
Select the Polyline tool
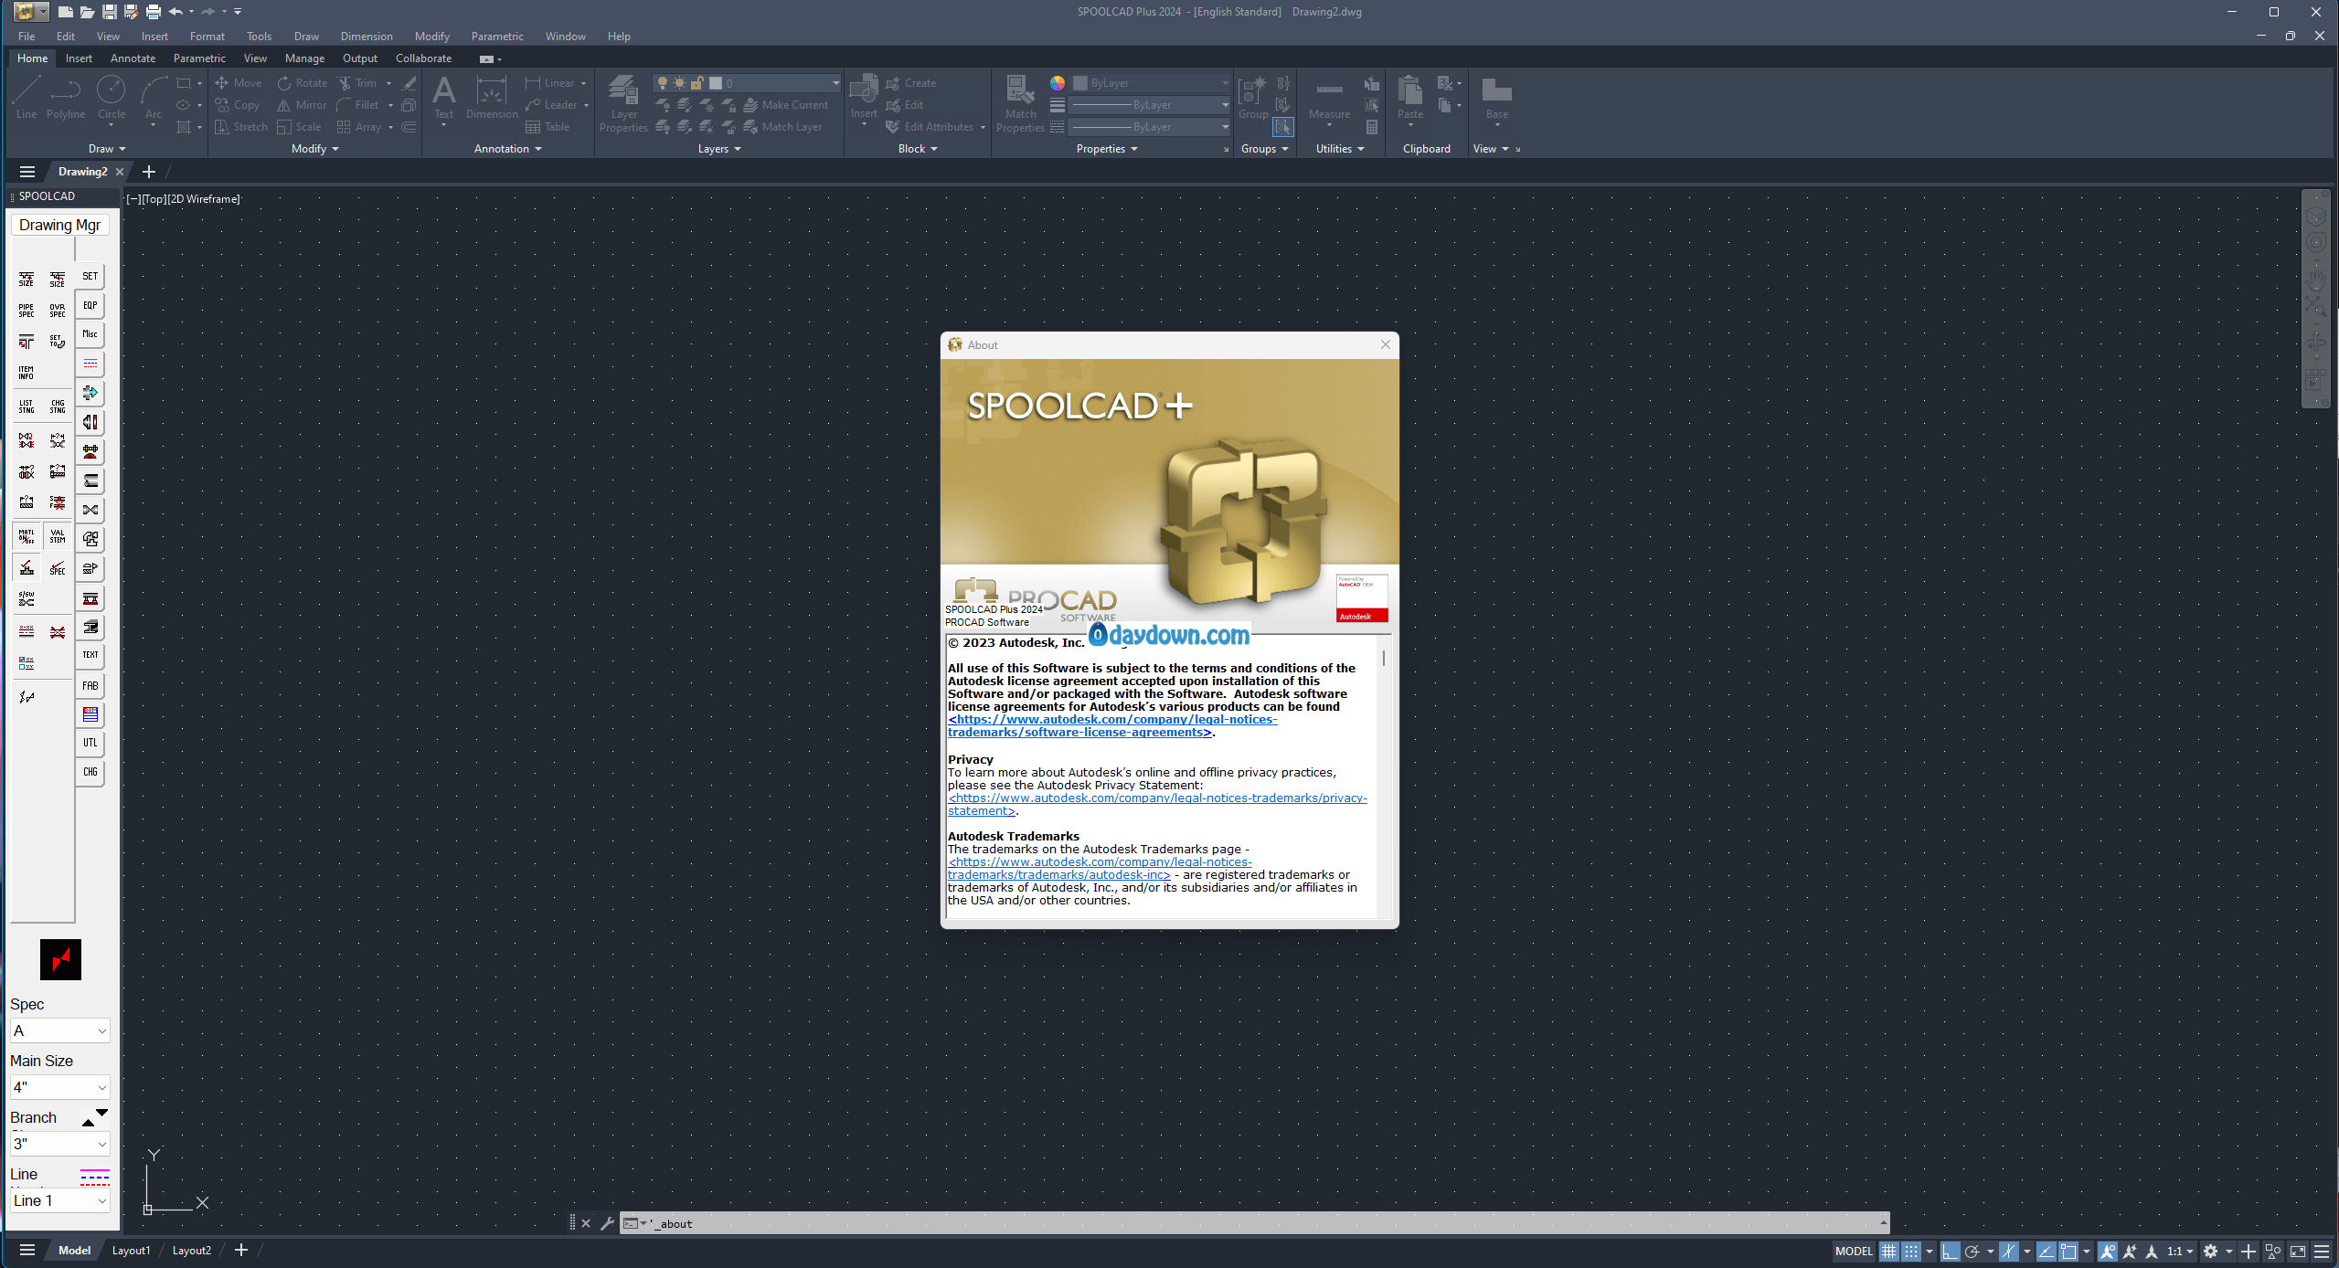66,98
